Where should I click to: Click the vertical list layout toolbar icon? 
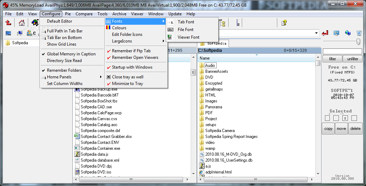238,23
